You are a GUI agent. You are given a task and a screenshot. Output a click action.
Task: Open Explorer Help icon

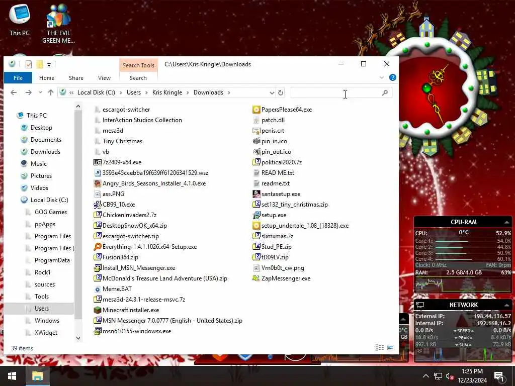(392, 78)
